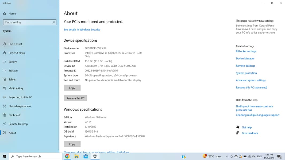Click the Rename this PC button

click(75, 98)
